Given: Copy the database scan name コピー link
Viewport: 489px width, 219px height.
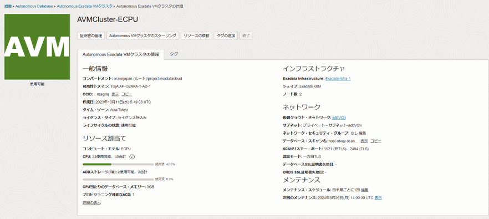Looking at the screenshot, I should (x=375, y=141).
